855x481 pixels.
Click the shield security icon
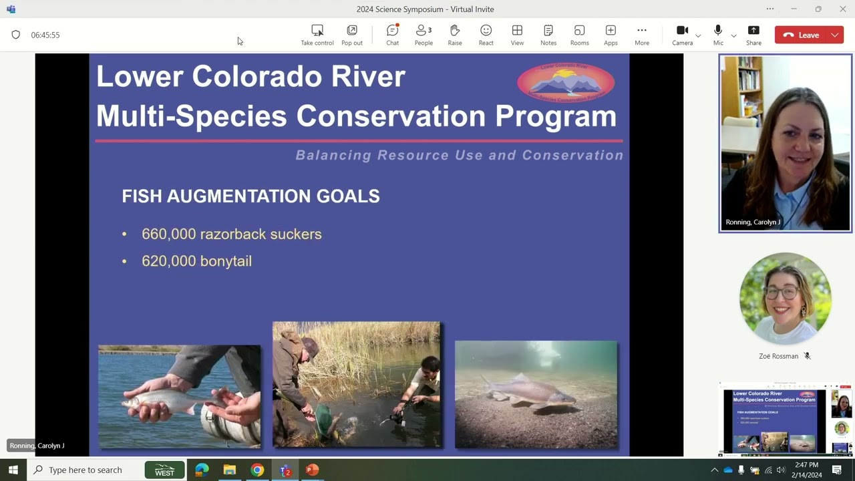pos(16,35)
